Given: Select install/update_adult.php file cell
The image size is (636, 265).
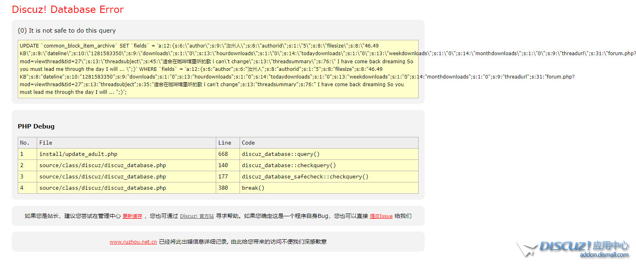Looking at the screenshot, I should [x=127, y=154].
